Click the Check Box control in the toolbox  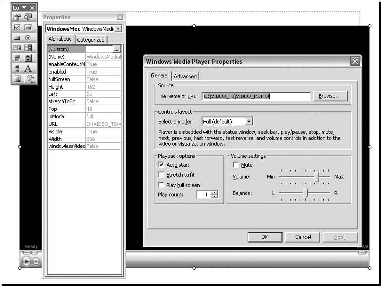pos(17,27)
